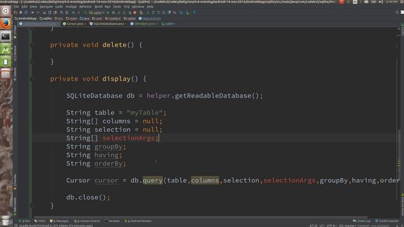Click the Help question mark toolbar icon
404x227 pixels.
pos(194,13)
